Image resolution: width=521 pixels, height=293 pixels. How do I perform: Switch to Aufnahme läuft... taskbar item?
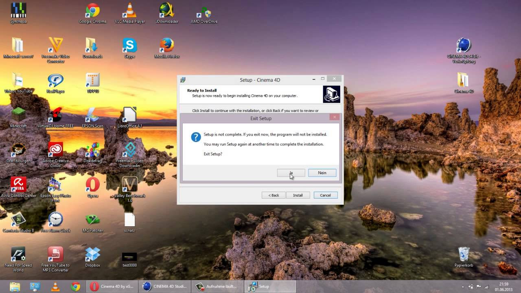coord(217,286)
